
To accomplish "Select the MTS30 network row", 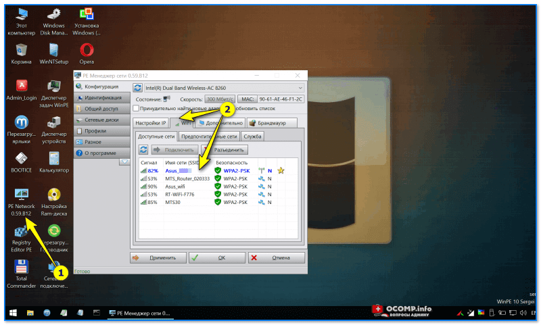I will pyautogui.click(x=218, y=202).
